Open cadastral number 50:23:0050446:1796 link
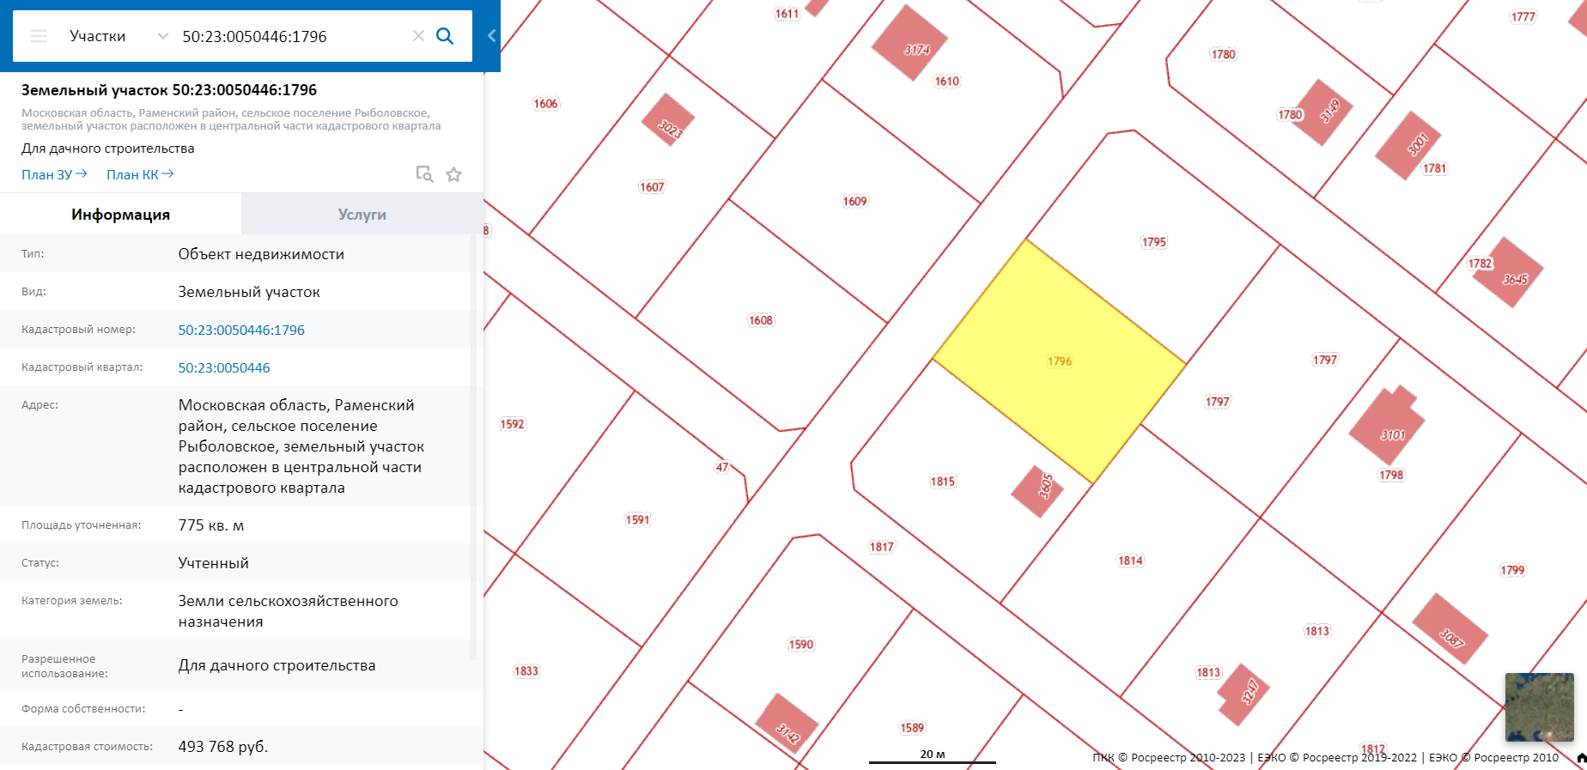 [241, 330]
